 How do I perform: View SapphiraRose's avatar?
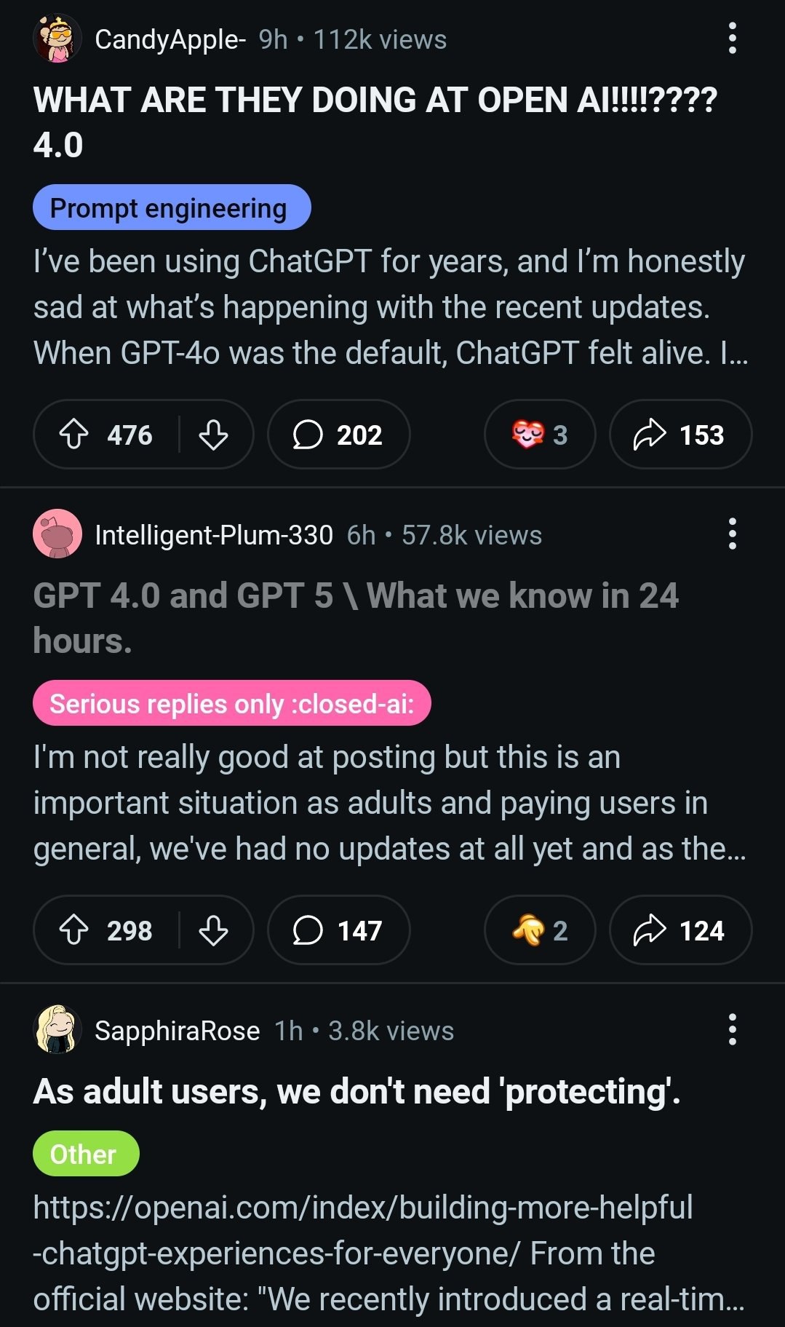click(56, 1030)
